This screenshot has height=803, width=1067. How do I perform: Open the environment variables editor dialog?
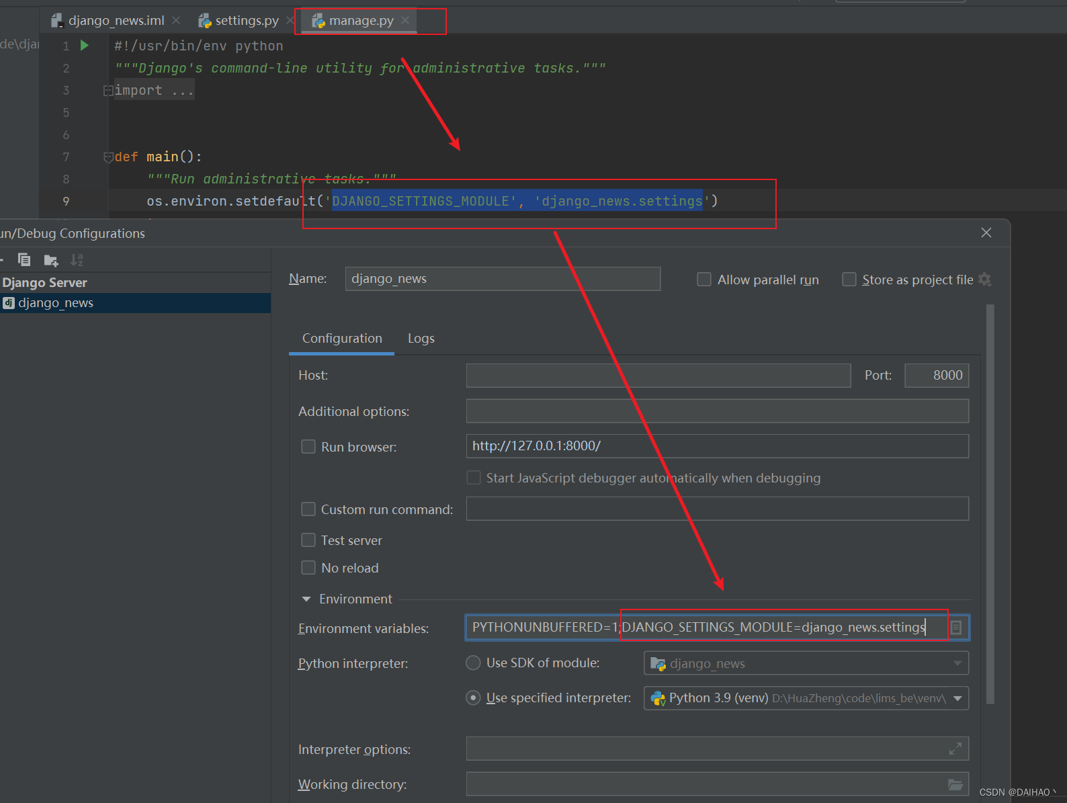[x=956, y=628]
